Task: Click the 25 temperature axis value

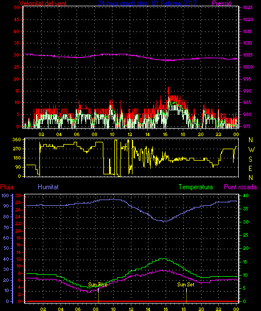Action: click(246, 235)
